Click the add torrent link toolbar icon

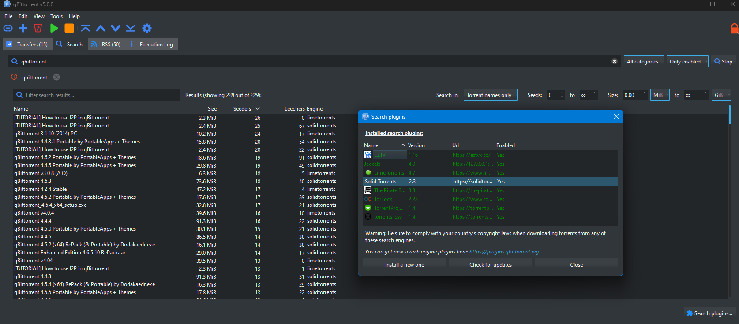pos(8,28)
